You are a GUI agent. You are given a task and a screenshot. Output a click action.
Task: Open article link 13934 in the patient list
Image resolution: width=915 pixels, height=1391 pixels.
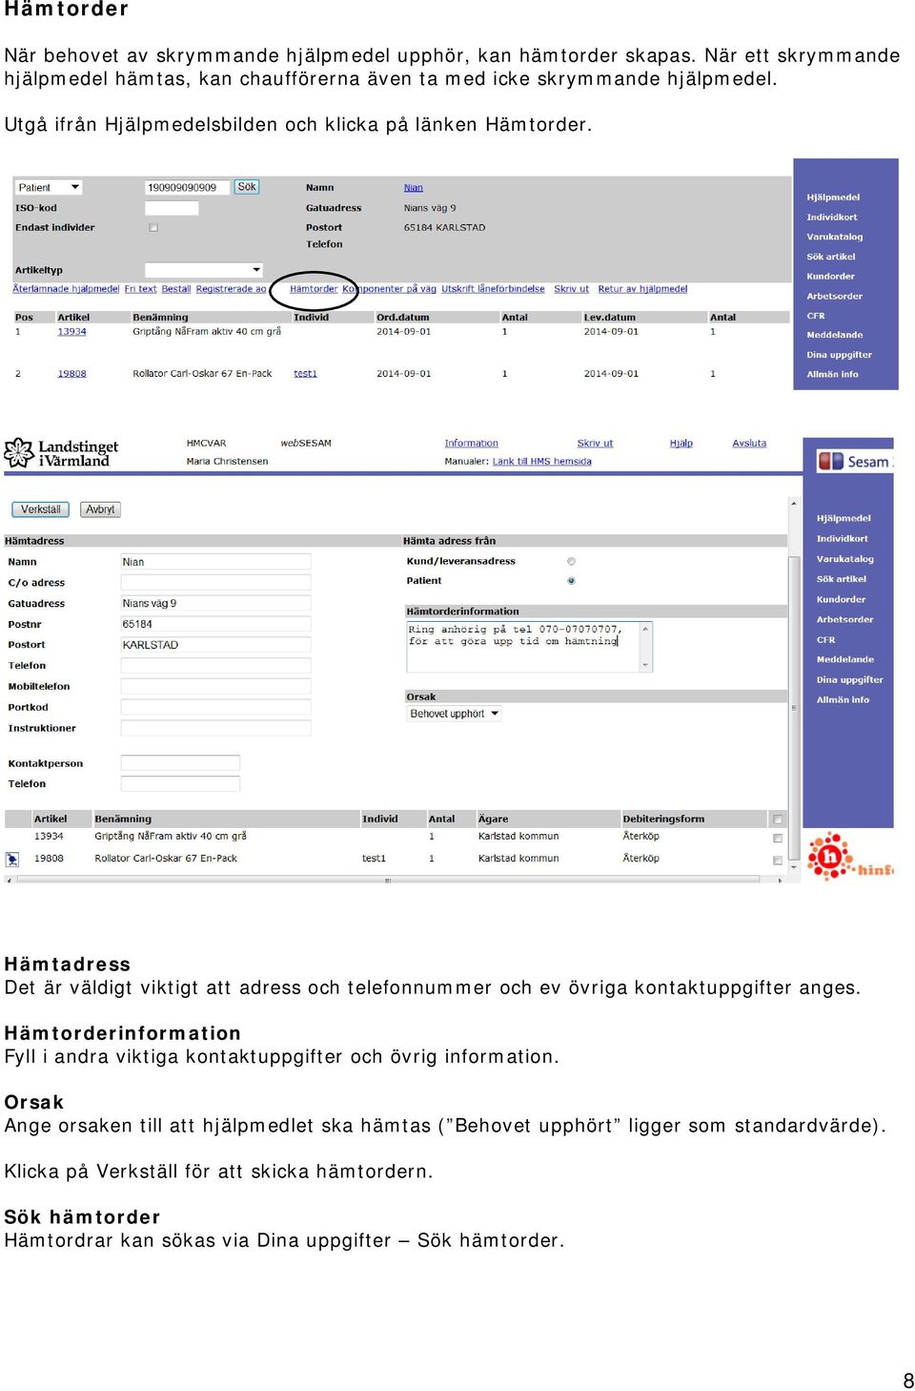coord(71,332)
